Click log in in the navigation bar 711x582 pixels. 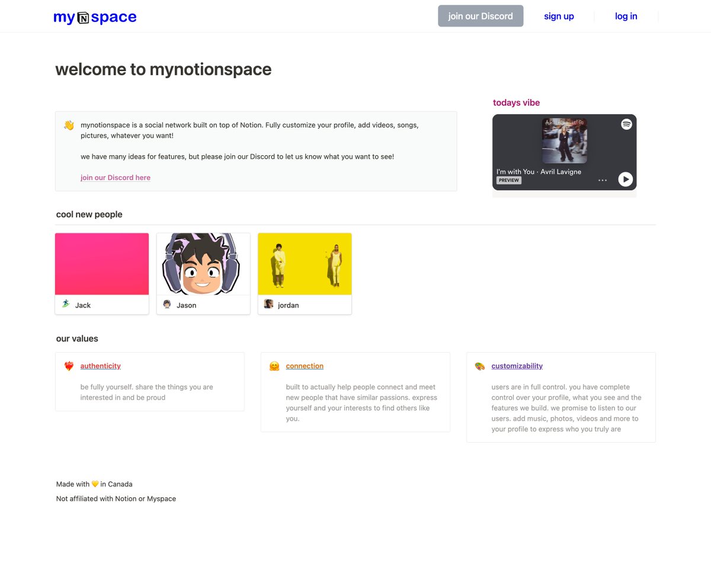626,16
